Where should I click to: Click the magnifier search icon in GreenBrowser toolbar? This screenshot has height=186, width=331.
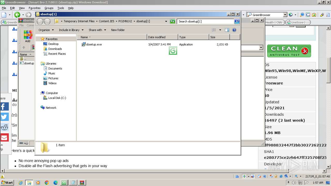pos(302,15)
